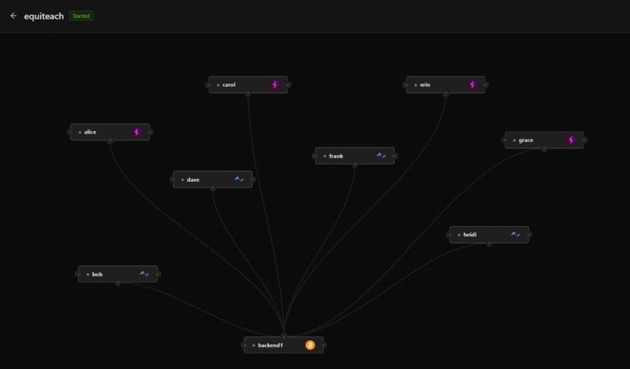
Task: Click the LND lightning icon on erin
Action: click(472, 84)
